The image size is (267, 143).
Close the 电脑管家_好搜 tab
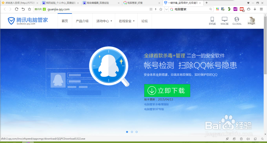click(x=159, y=3)
